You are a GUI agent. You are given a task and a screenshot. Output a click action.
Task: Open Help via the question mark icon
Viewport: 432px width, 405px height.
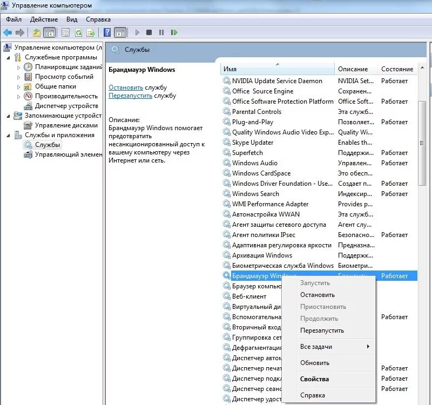pyautogui.click(x=107, y=32)
